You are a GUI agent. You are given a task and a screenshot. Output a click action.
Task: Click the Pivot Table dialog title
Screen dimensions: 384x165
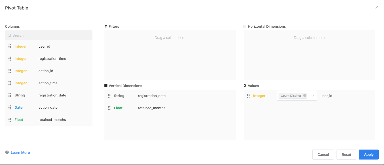[x=16, y=8]
